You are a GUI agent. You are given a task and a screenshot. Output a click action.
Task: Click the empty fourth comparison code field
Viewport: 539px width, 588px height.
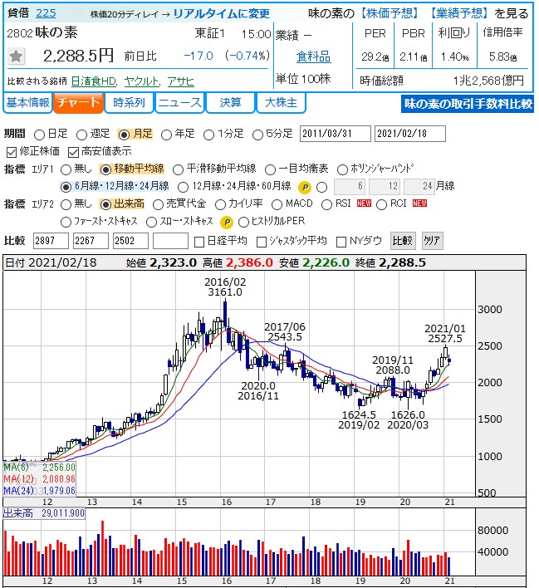pyautogui.click(x=170, y=241)
